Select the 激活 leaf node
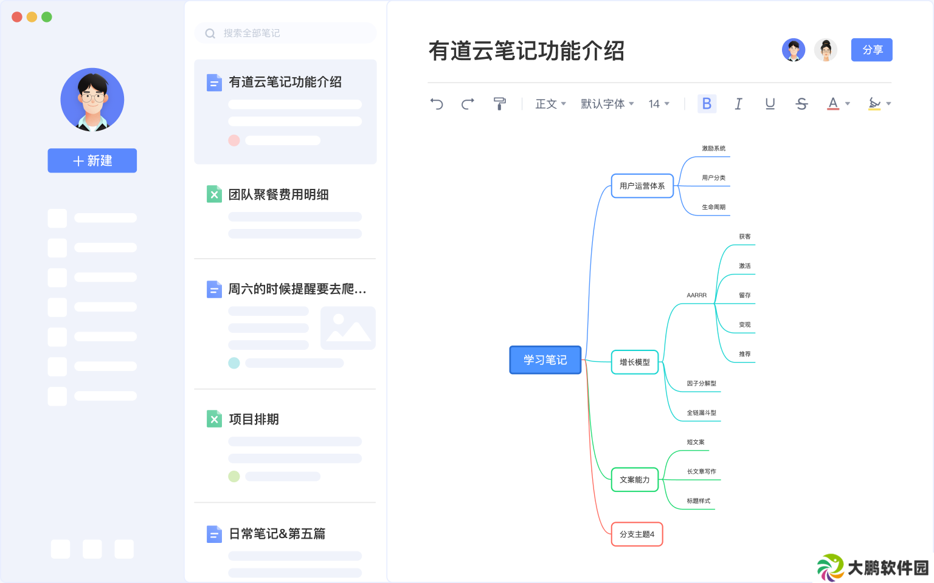Screen dimensions: 934x583 tap(745, 266)
